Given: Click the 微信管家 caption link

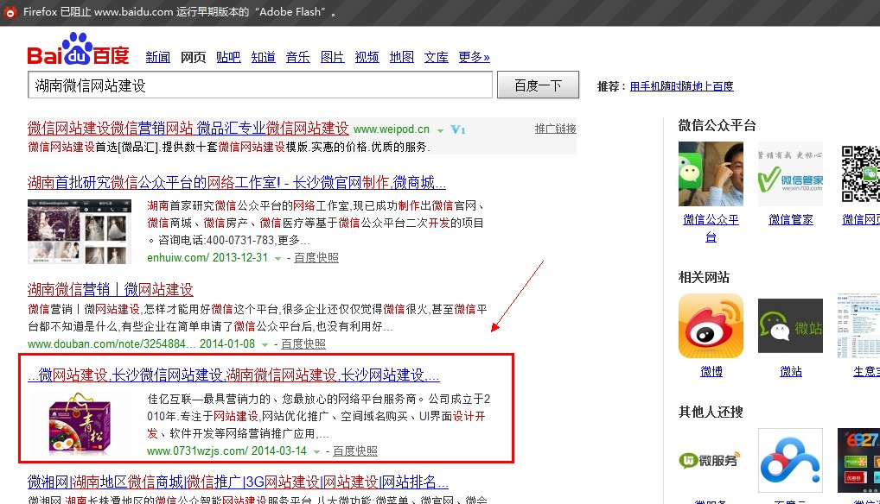Looking at the screenshot, I should [x=790, y=219].
